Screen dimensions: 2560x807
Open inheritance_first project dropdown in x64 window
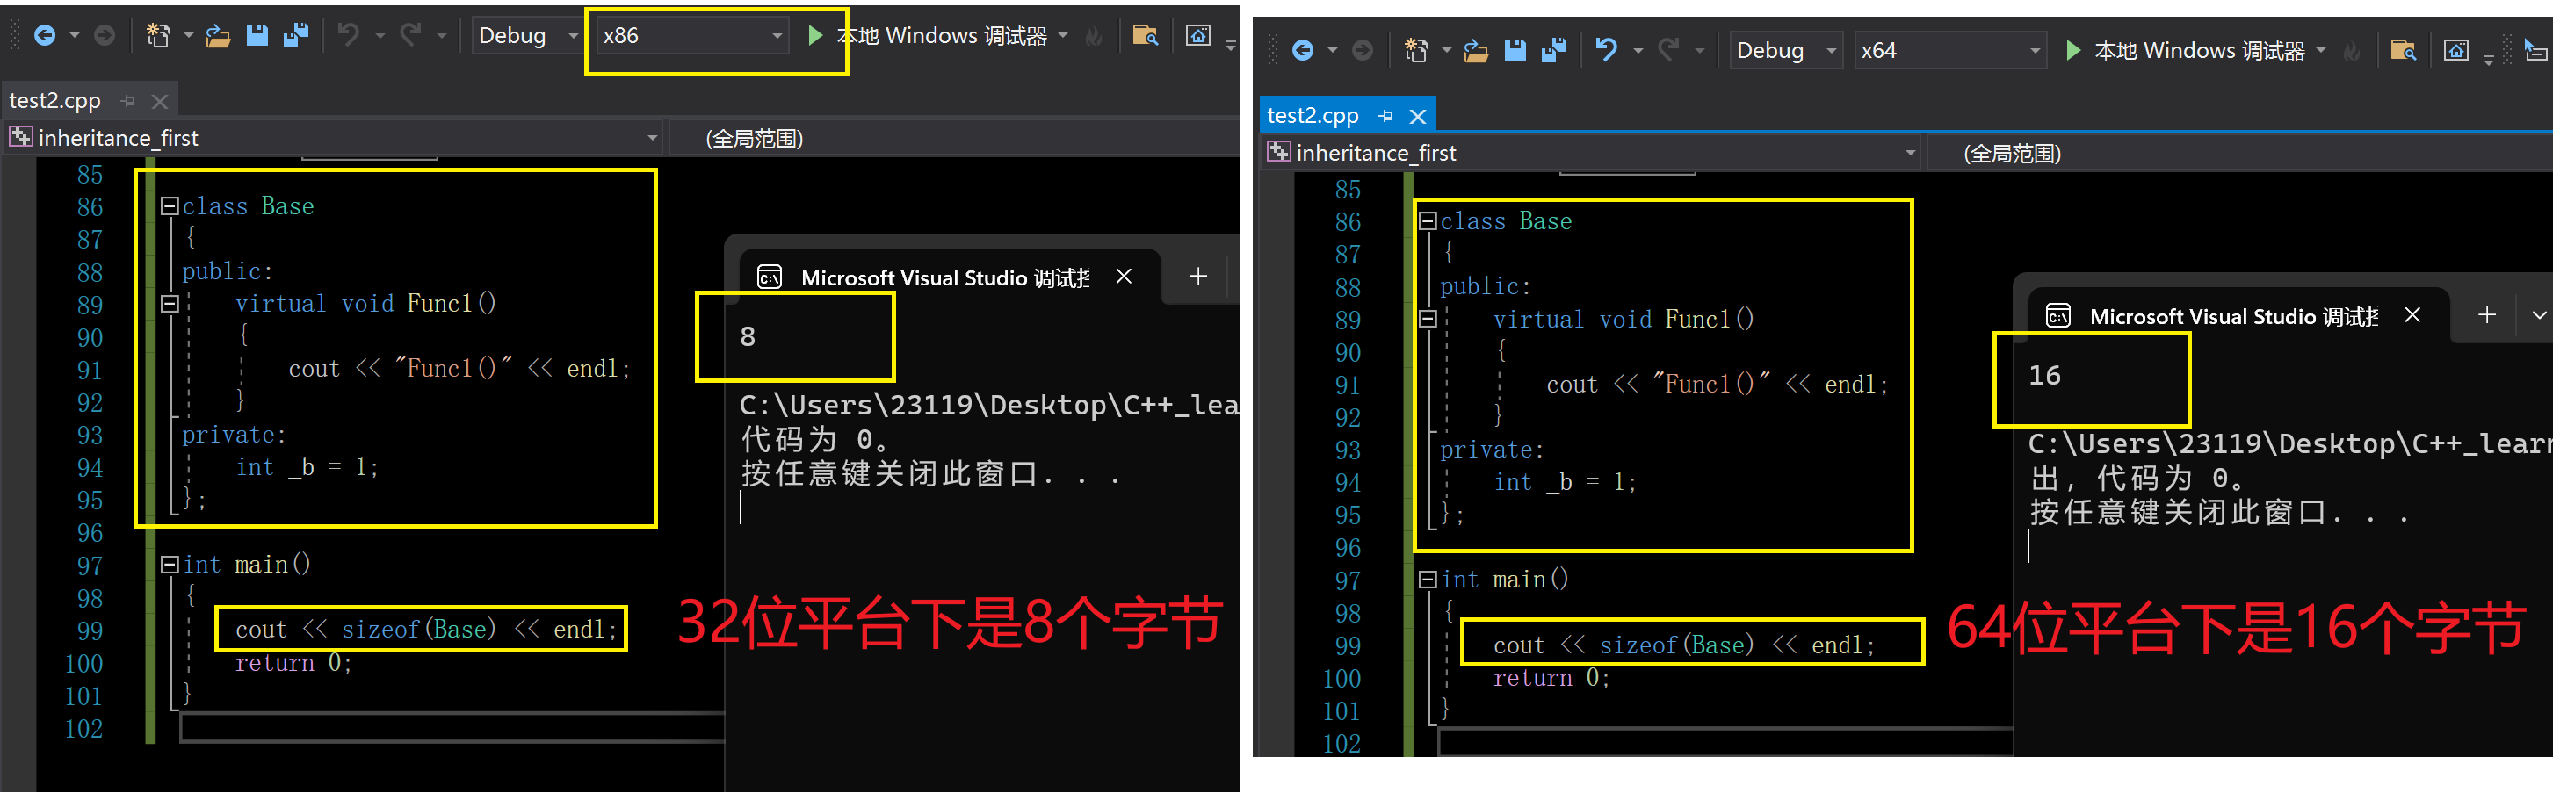pos(1591,153)
